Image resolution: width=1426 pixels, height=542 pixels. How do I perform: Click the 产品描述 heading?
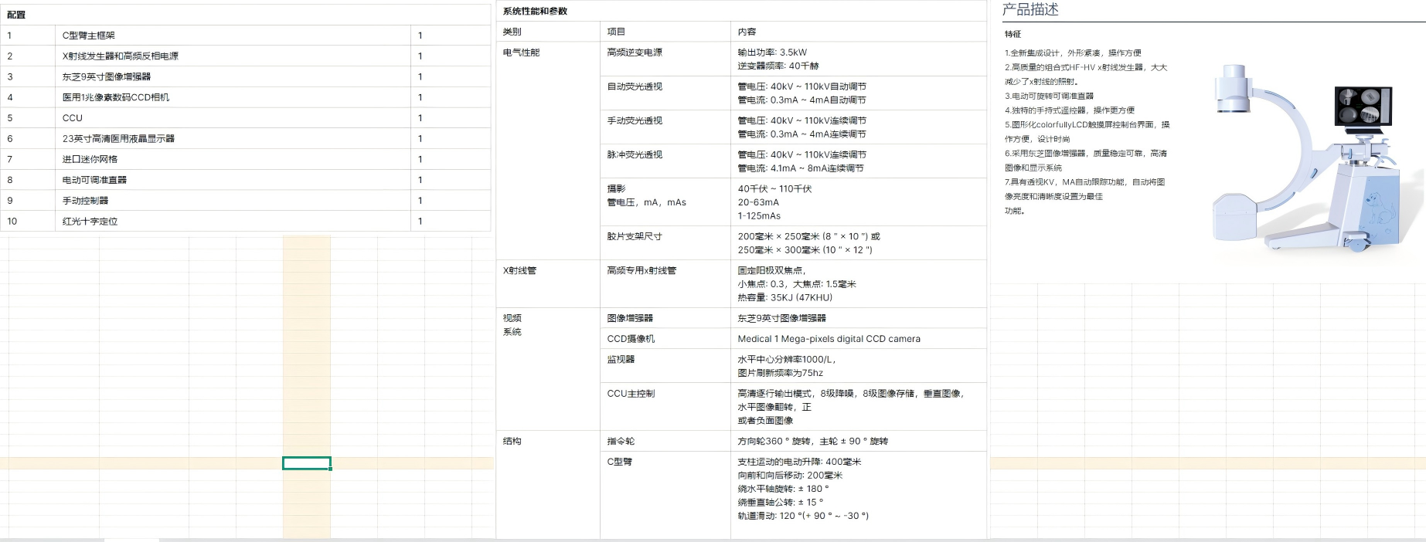pos(1030,10)
